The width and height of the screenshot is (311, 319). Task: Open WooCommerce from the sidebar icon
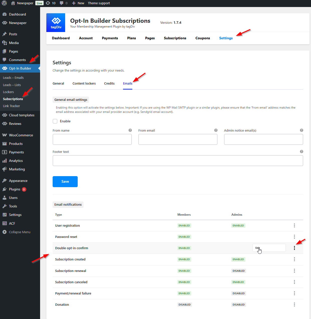[5, 135]
